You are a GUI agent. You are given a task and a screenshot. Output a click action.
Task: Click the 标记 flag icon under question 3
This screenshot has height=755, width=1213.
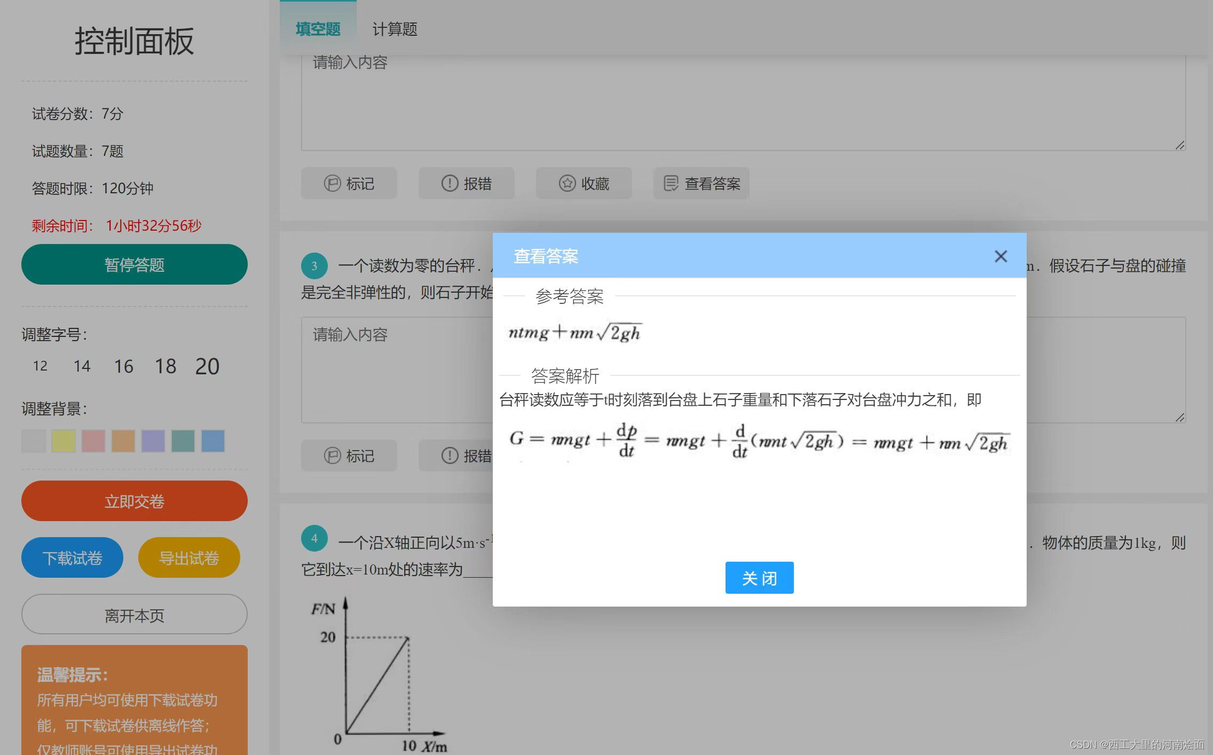(332, 456)
